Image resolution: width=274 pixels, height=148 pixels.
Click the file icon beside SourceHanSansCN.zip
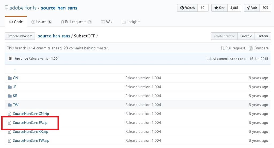point(10,114)
